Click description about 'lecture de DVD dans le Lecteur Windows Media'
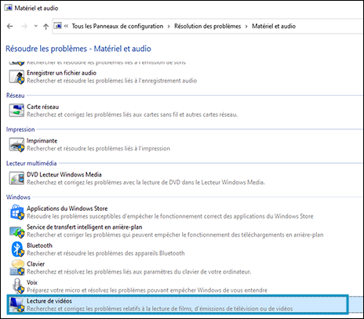Screen dimensions: 364x319 [146, 183]
